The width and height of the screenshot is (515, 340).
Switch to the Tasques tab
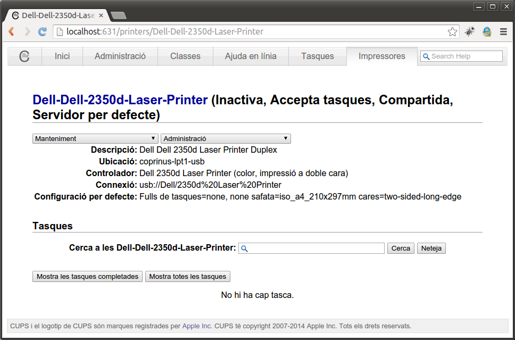pos(318,56)
